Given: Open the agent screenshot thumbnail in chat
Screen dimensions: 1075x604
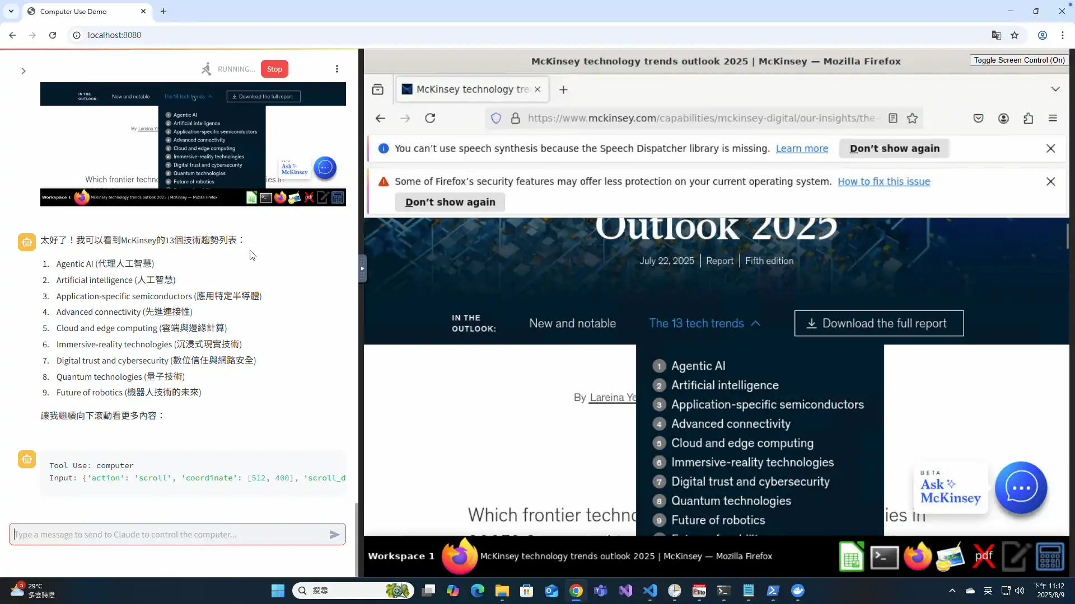Looking at the screenshot, I should click(x=193, y=144).
